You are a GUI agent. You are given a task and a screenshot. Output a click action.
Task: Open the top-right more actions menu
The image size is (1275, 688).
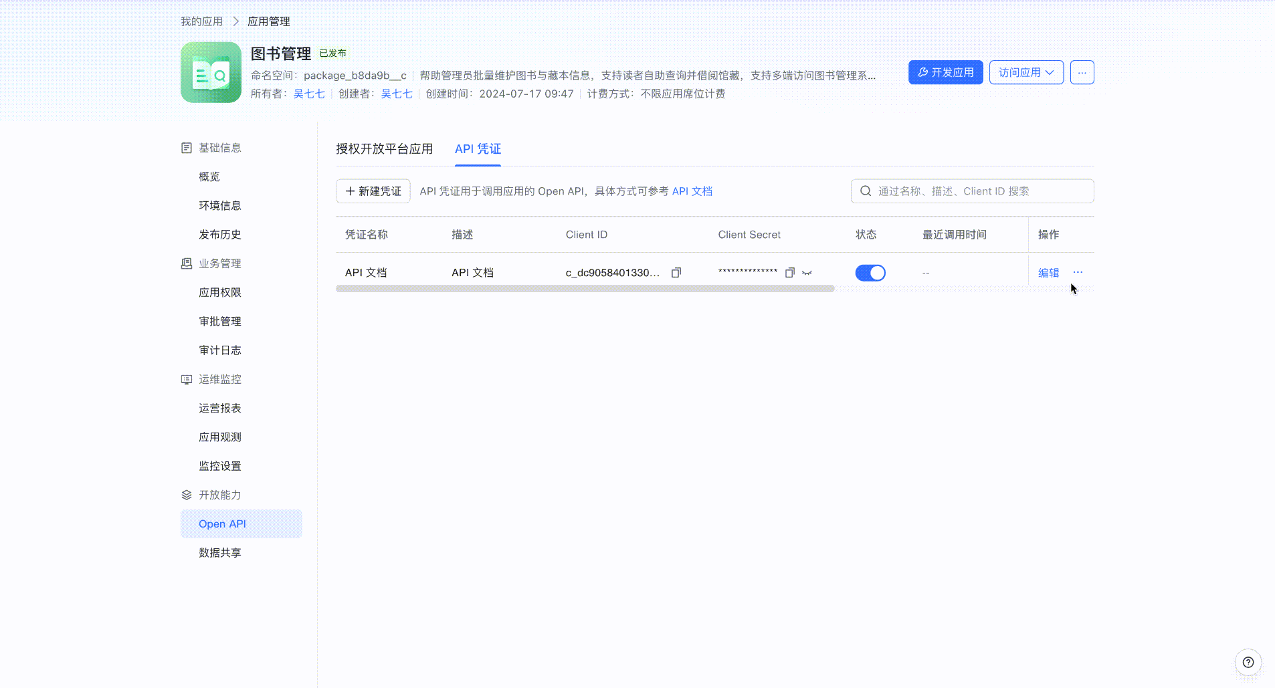pyautogui.click(x=1082, y=72)
